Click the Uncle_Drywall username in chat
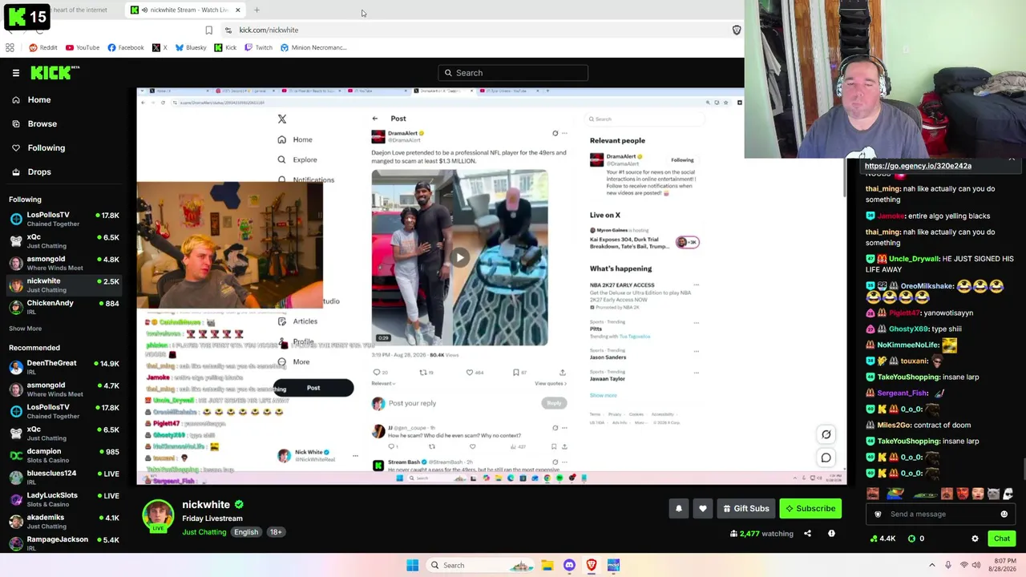The width and height of the screenshot is (1026, 577). coord(914,259)
